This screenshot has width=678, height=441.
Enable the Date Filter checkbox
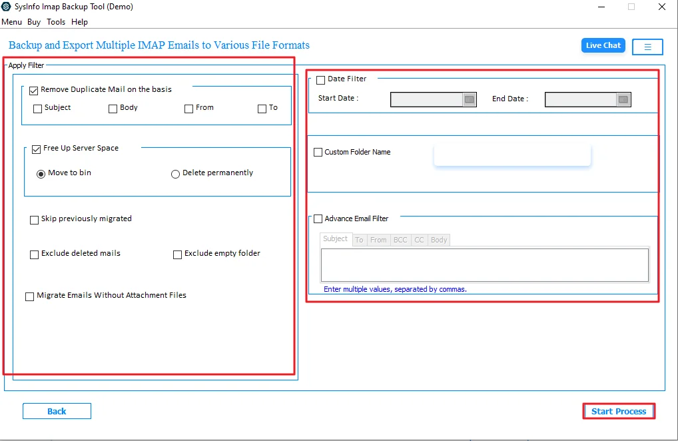(x=320, y=79)
